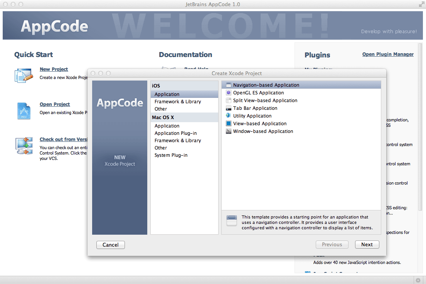Choose Navigation-based Application template
This screenshot has width=426, height=284.
click(x=301, y=85)
